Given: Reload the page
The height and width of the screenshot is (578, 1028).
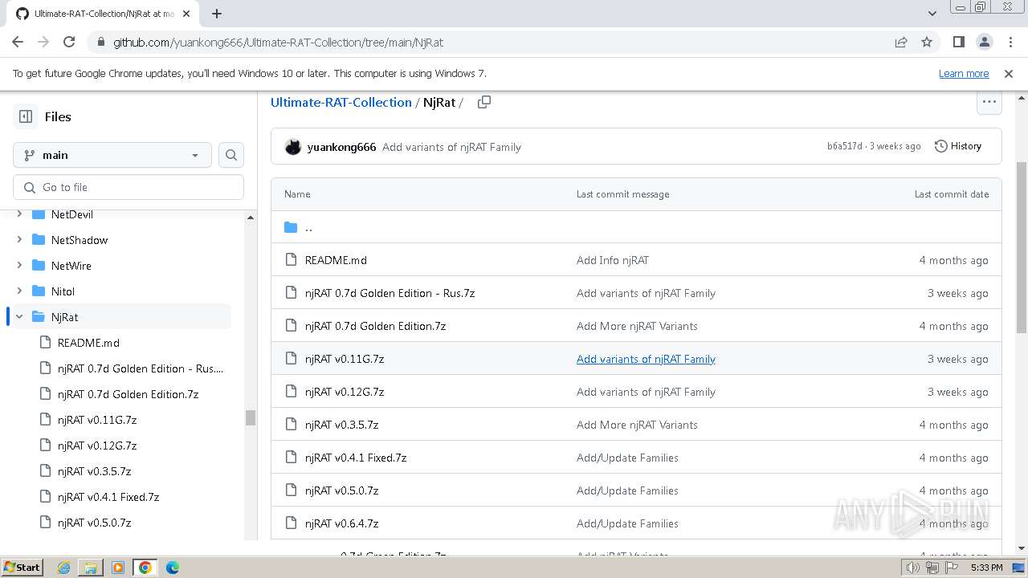Looking at the screenshot, I should pyautogui.click(x=69, y=42).
